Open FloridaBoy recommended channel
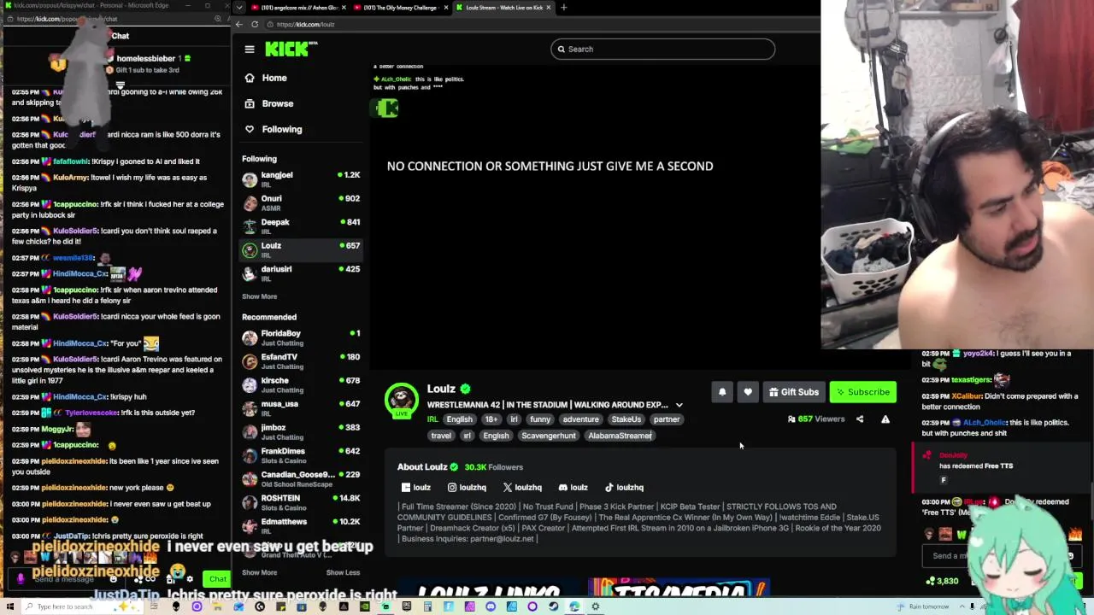The height and width of the screenshot is (615, 1094). (301, 337)
